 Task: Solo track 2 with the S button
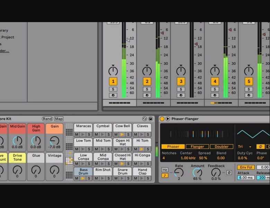coord(147,89)
